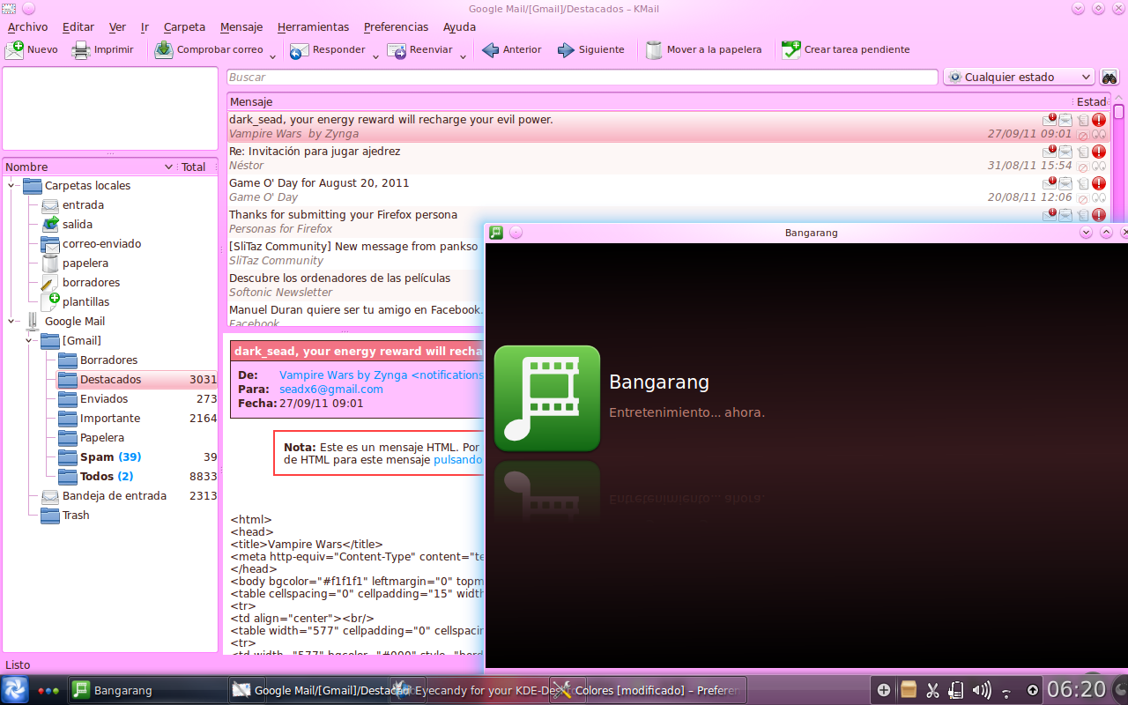Open the Herramientas menu
The width and height of the screenshot is (1128, 705).
click(313, 27)
